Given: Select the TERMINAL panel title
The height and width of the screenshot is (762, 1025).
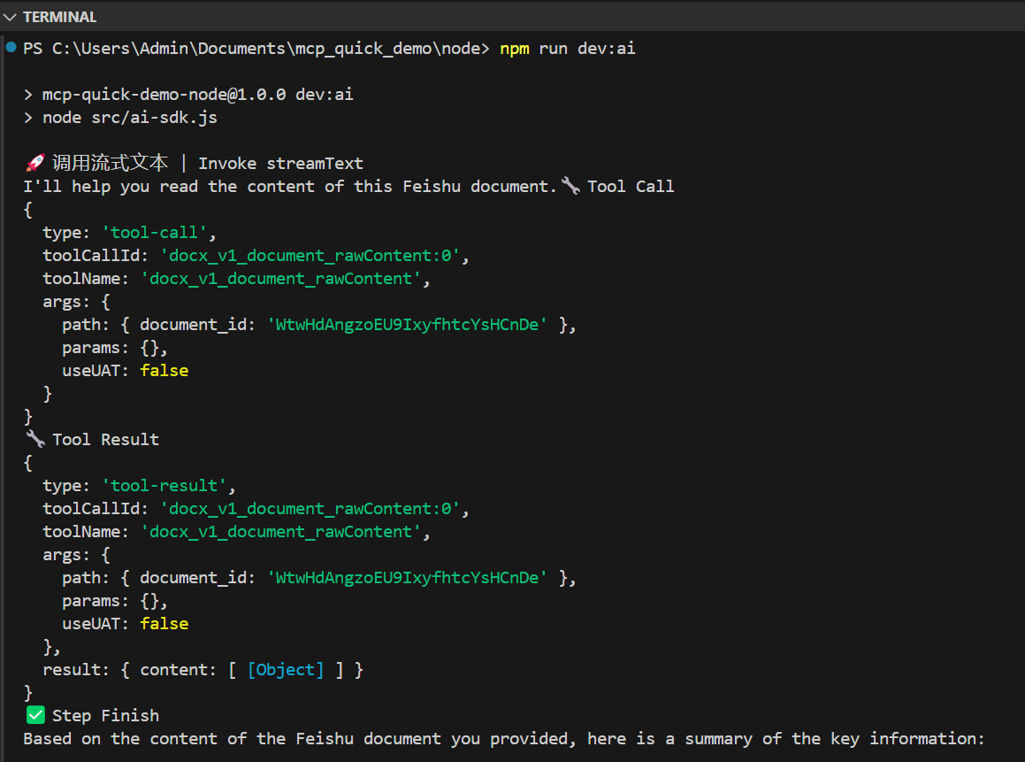Looking at the screenshot, I should point(59,17).
